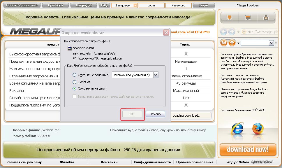Click the Login username input field
The width and height of the screenshot is (282, 168).
pyautogui.click(x=151, y=6)
